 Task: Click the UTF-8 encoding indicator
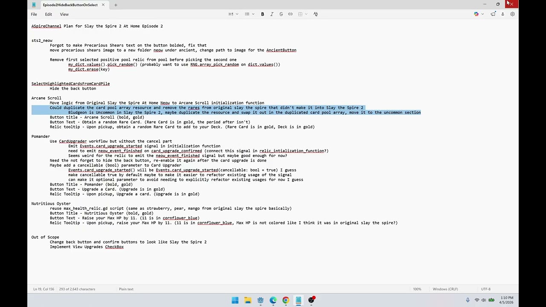click(x=485, y=289)
